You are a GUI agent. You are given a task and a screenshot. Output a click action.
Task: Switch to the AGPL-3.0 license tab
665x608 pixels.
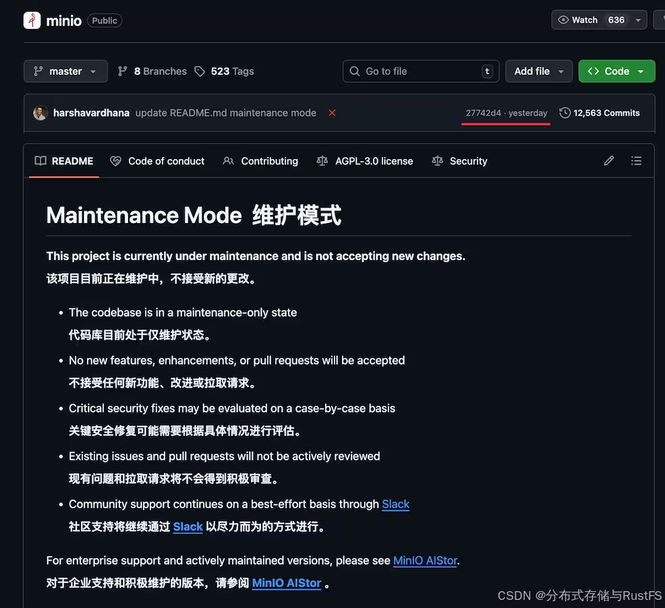tap(365, 161)
